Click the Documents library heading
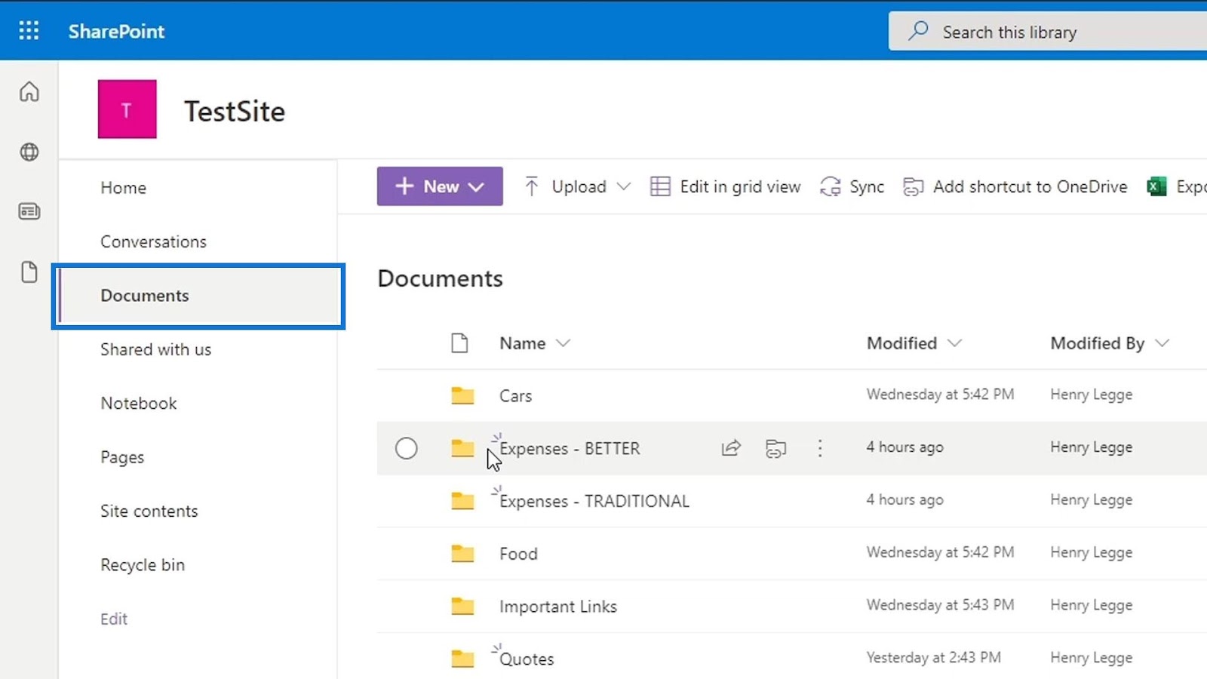This screenshot has width=1207, height=679. pos(440,278)
